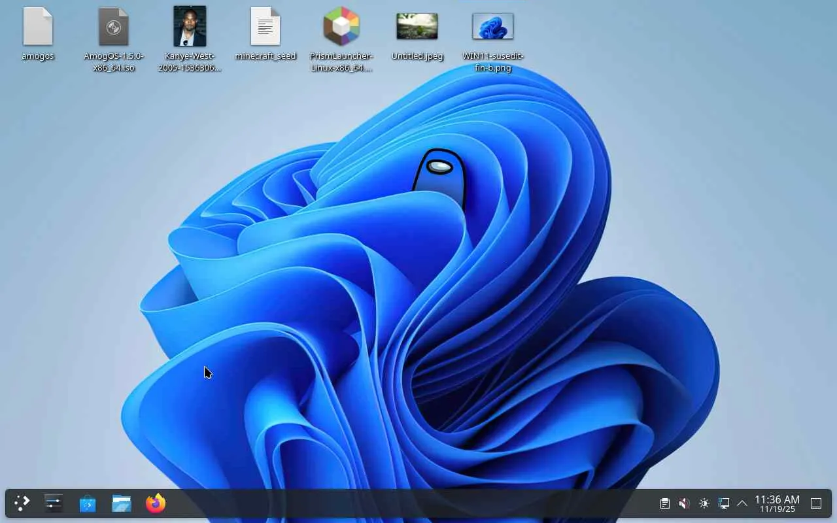The height and width of the screenshot is (523, 837).
Task: Expand hidden system tray icons
Action: 742,503
